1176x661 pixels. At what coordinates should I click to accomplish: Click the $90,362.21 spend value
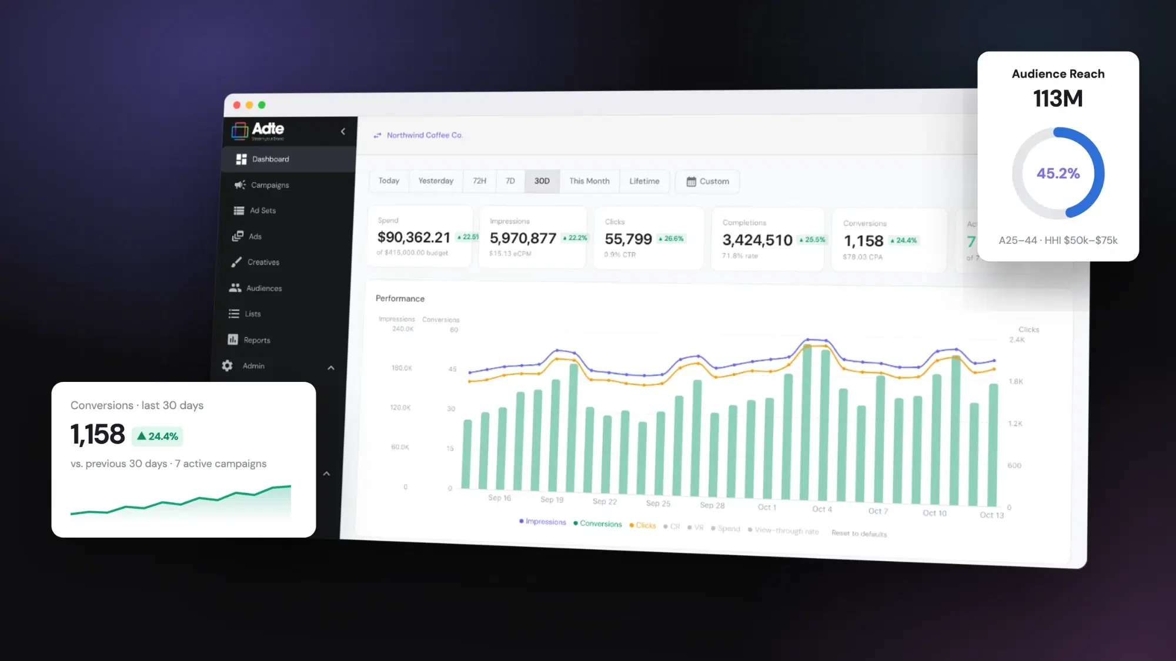coord(413,237)
